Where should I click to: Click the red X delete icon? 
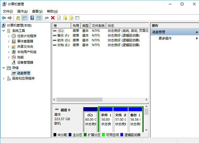coord(53,18)
